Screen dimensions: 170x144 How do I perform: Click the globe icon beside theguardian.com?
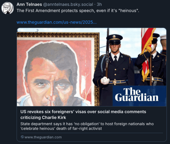point(22,137)
